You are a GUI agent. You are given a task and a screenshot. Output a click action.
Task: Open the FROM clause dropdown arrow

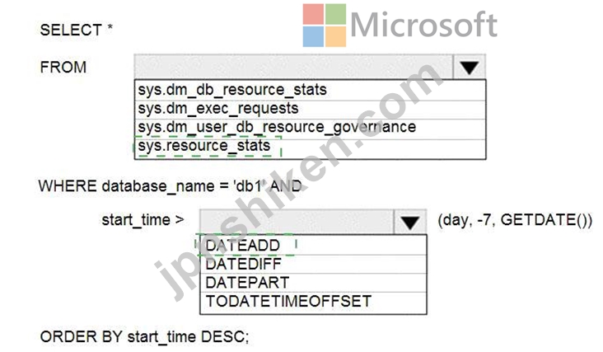pyautogui.click(x=469, y=68)
